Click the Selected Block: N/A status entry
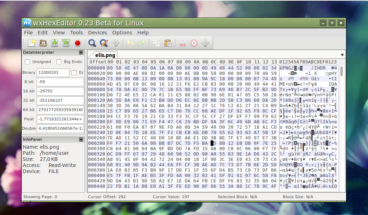This screenshot has height=215, width=368. click(x=237, y=197)
